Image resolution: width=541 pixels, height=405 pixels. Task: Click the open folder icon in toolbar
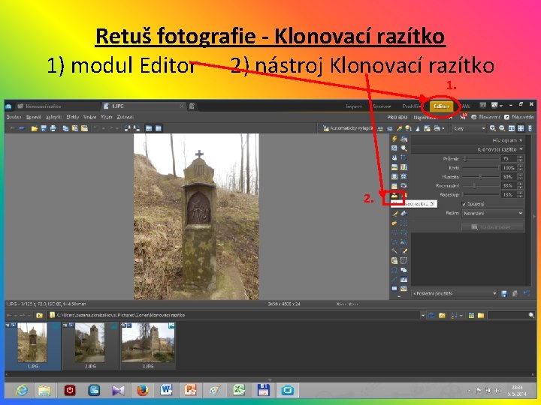[34, 129]
